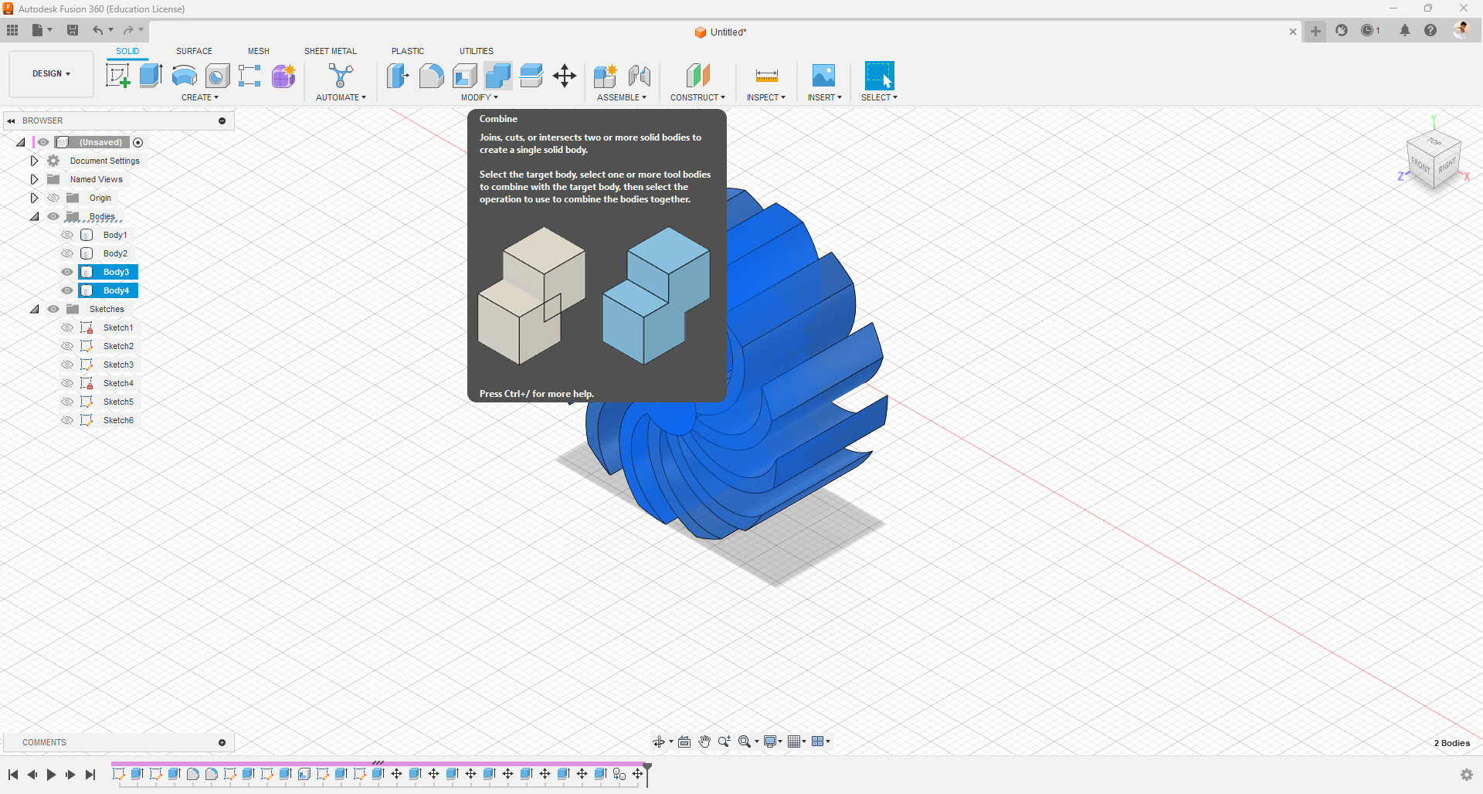Open timeline settings gear

pos(1467,775)
